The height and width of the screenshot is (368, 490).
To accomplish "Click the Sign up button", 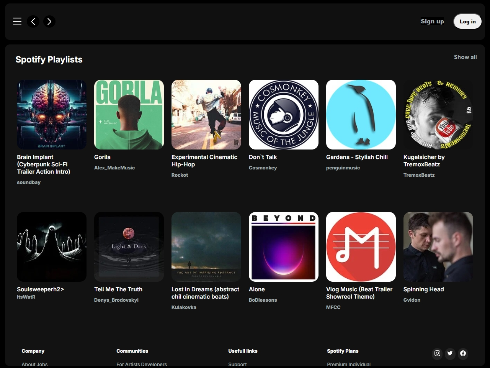I will coord(432,21).
